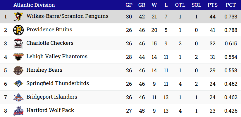
Task: Open Providence Bruins team name link
Action: point(49,30)
